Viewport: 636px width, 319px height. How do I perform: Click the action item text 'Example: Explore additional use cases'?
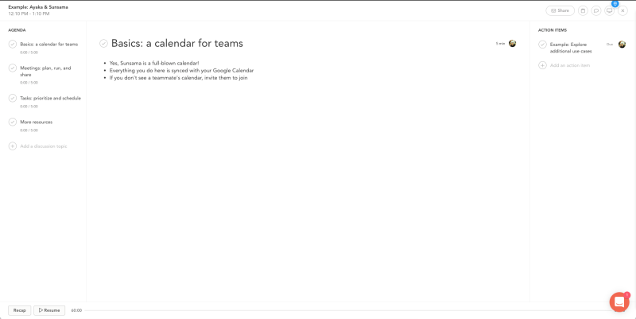click(x=571, y=48)
